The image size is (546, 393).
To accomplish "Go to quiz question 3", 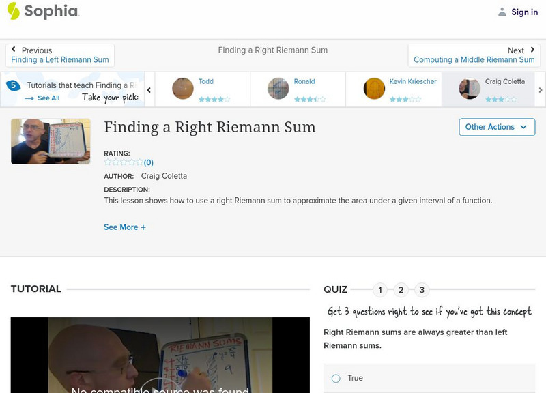I will 422,290.
